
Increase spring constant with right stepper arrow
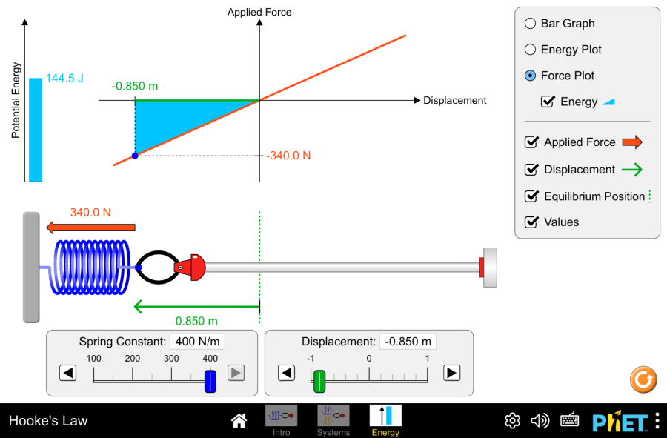[x=236, y=373]
